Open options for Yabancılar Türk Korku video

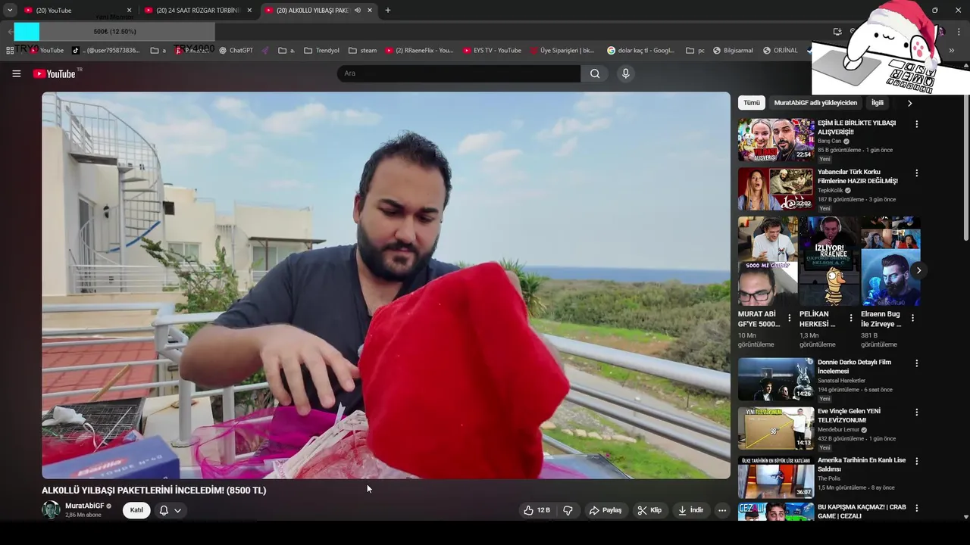pyautogui.click(x=916, y=173)
